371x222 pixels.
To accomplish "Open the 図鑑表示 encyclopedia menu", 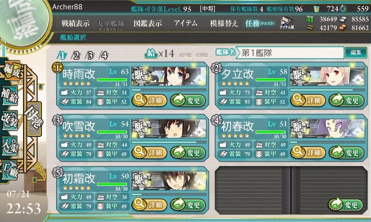I will (147, 23).
